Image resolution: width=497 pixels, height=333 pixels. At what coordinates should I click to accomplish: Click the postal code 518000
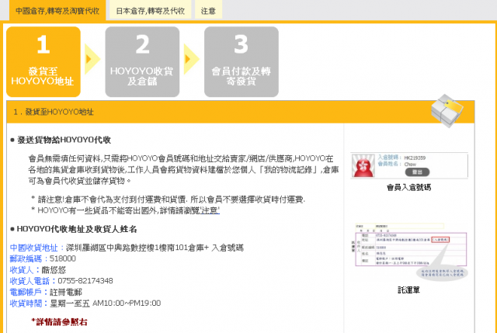[63, 258]
